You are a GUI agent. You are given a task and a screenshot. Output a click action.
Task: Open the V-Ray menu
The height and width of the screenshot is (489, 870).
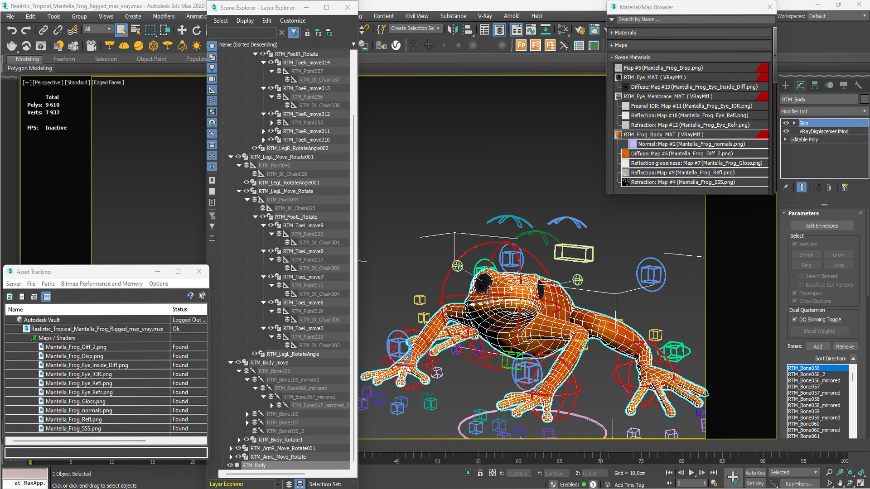point(485,16)
